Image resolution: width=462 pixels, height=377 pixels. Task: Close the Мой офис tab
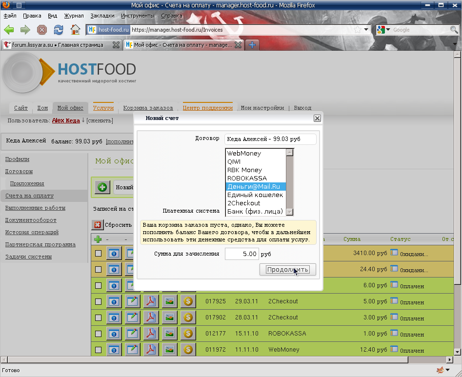point(238,45)
